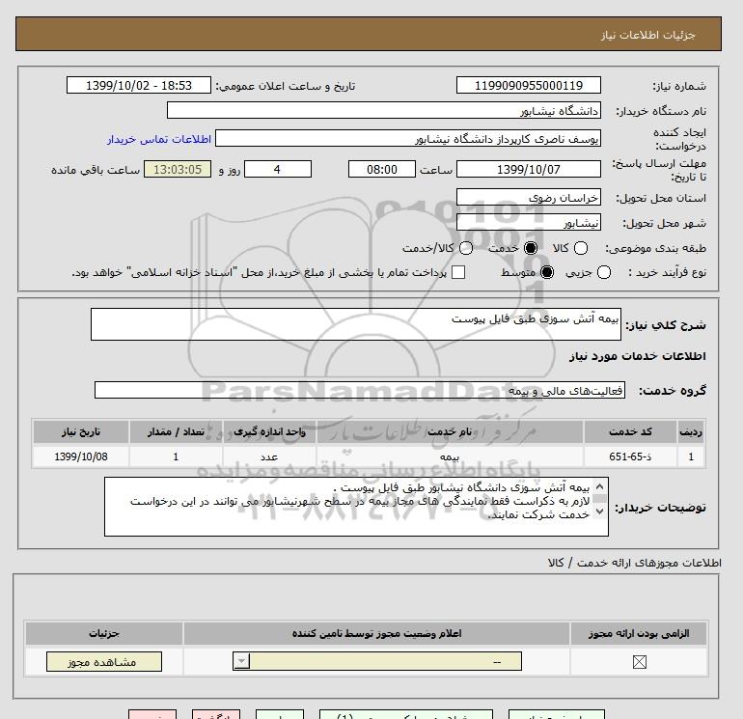Screen dimensions: 743x719
Task: Open license status dropdown for supplier
Action: pyautogui.click(x=377, y=661)
